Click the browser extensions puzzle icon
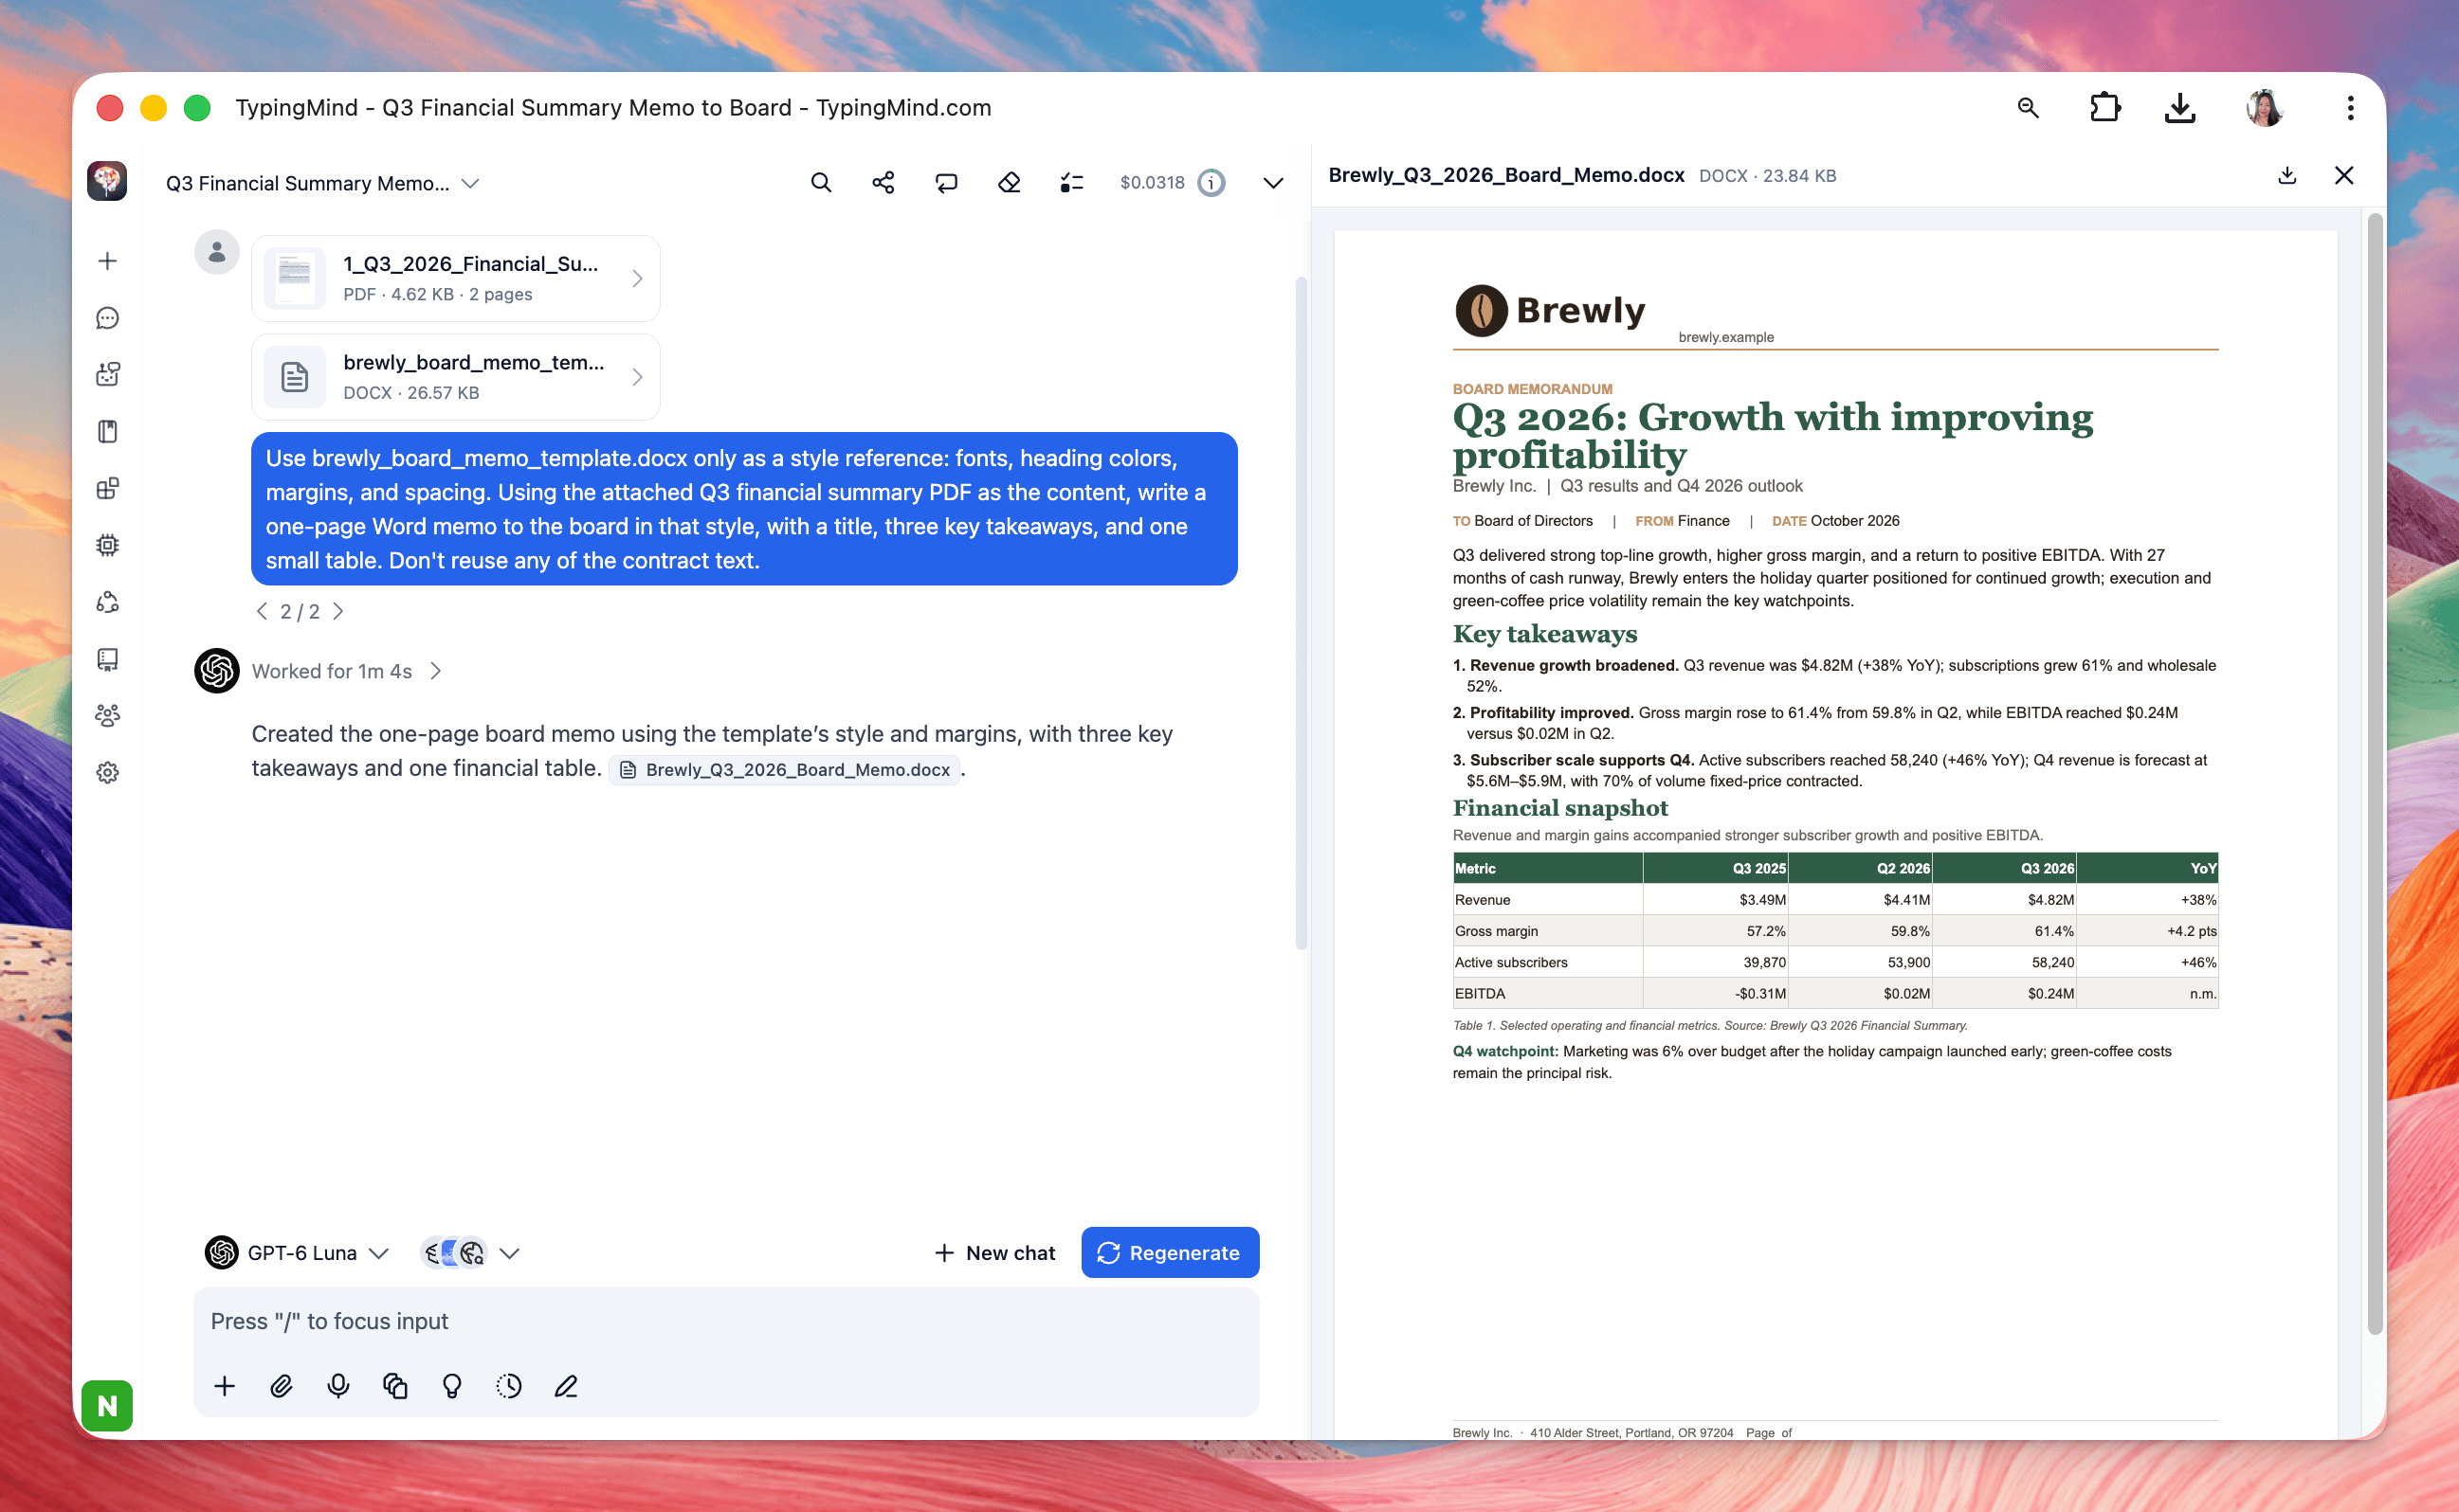 point(2104,107)
